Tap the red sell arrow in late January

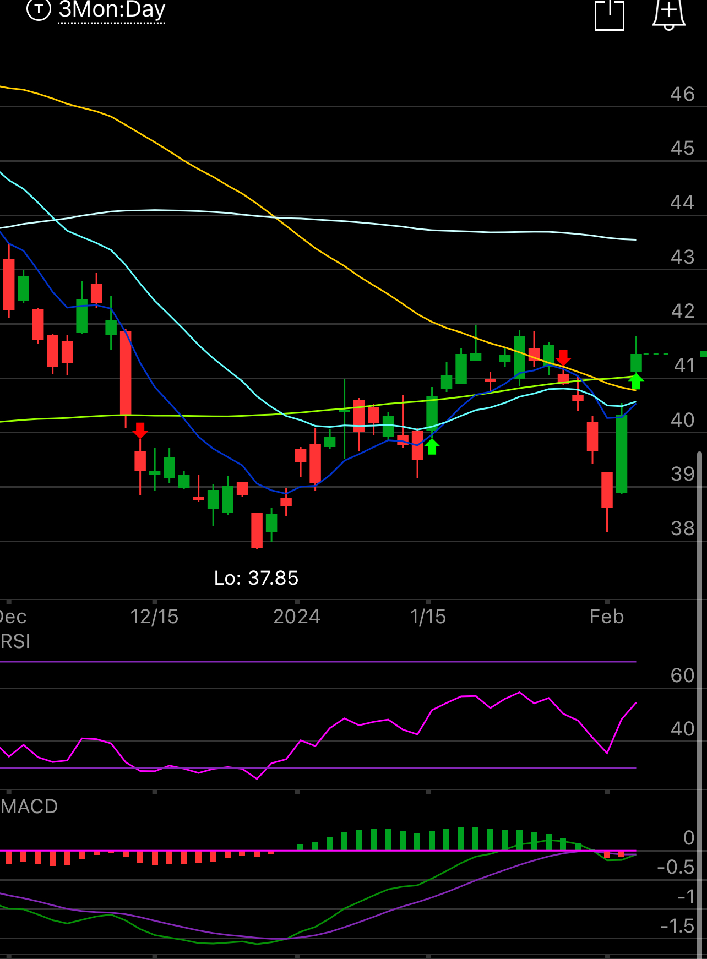563,358
